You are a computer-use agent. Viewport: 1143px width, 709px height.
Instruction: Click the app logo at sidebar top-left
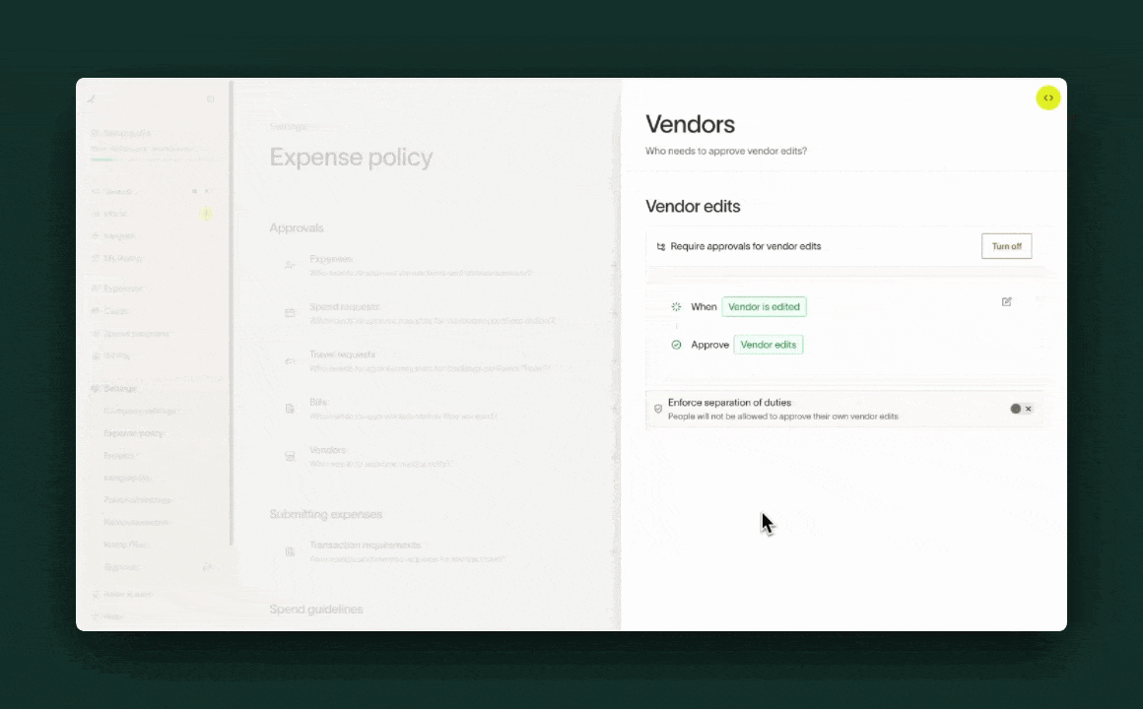(x=92, y=99)
